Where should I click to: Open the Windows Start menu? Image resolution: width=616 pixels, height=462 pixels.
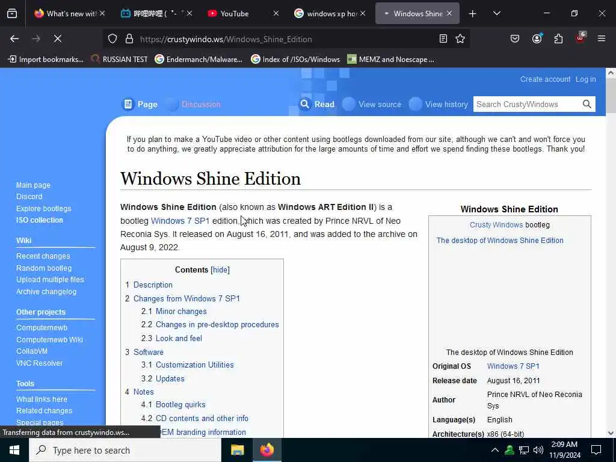[x=14, y=450]
